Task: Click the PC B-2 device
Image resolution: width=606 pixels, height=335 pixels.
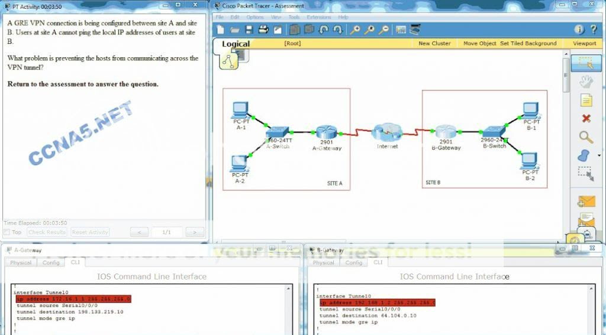Action: [530, 161]
